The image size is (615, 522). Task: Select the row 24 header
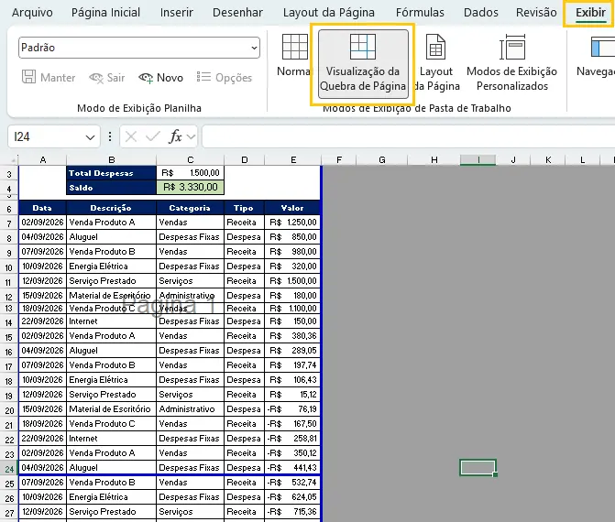(9, 469)
